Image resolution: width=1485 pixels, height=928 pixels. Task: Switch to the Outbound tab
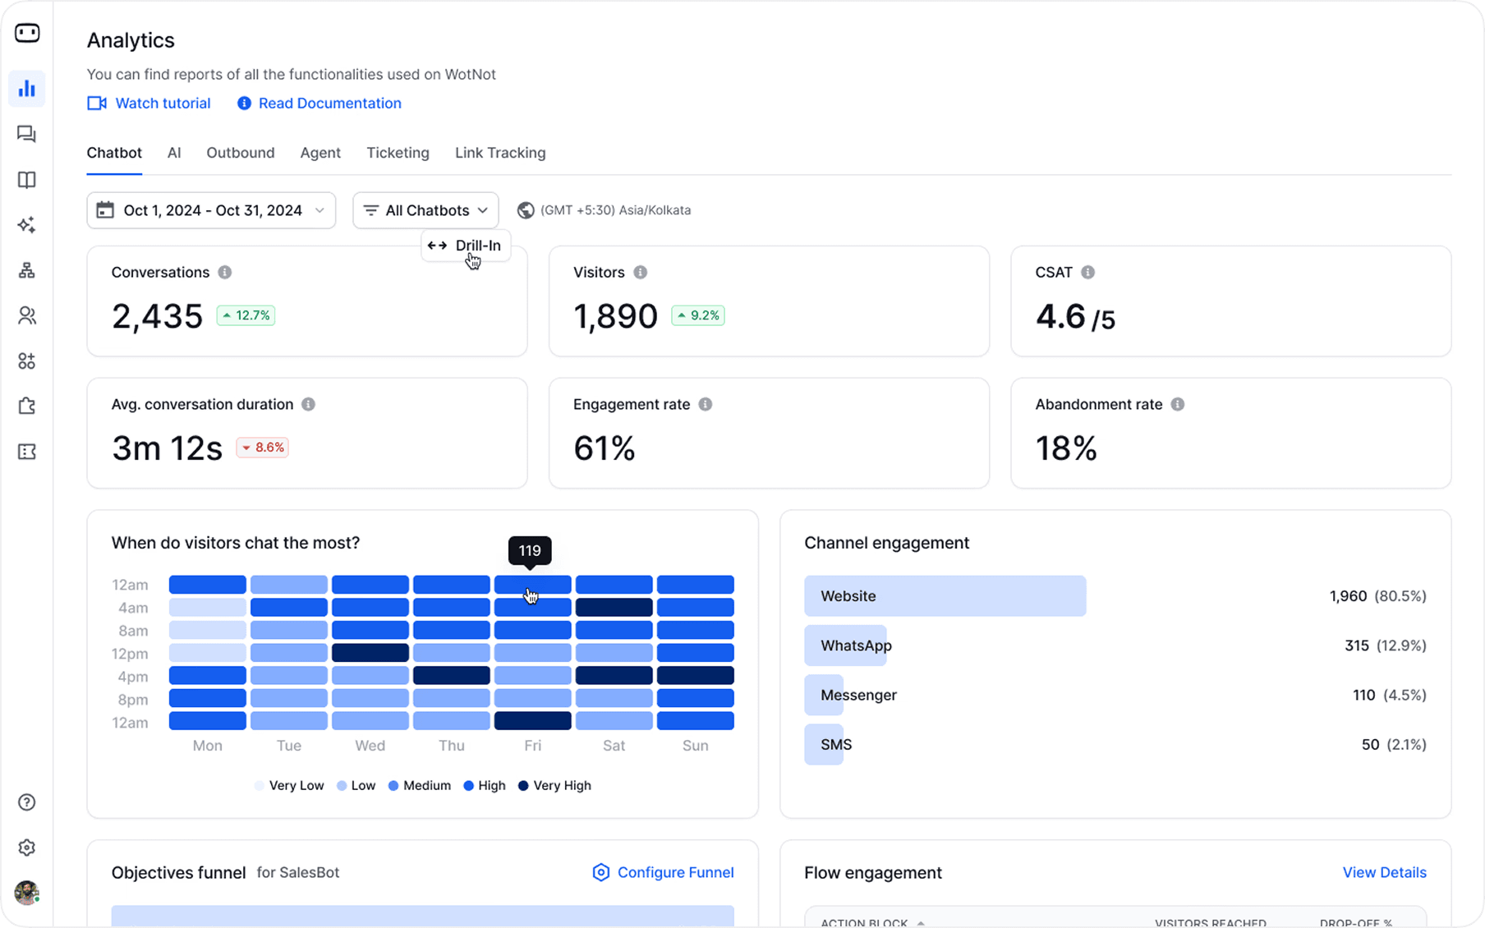pyautogui.click(x=241, y=153)
